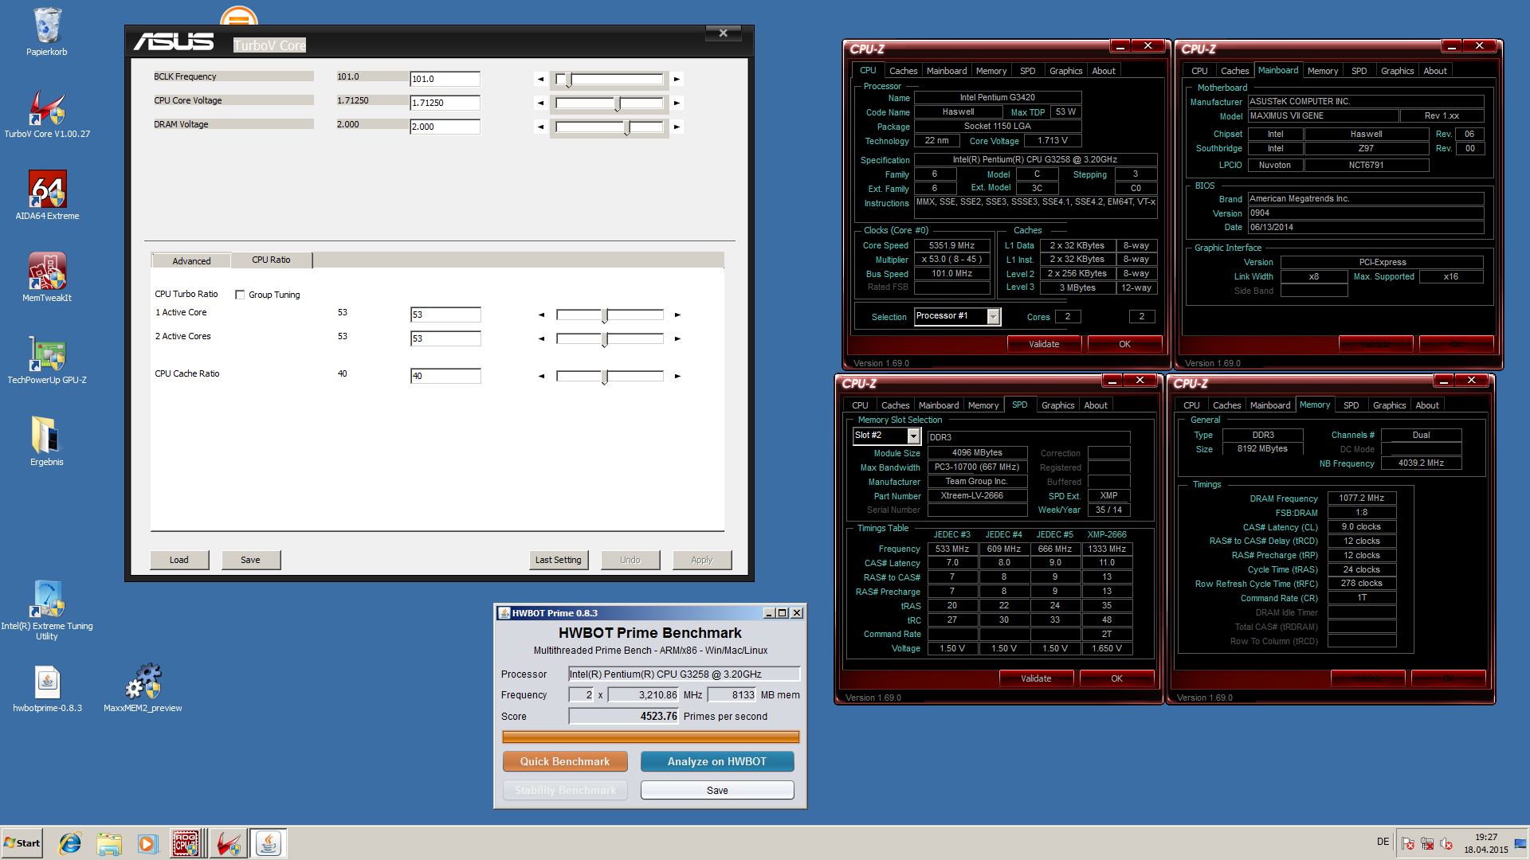Click Analyze on HWBOT button
Screen dimensions: 1530x860
pyautogui.click(x=717, y=761)
